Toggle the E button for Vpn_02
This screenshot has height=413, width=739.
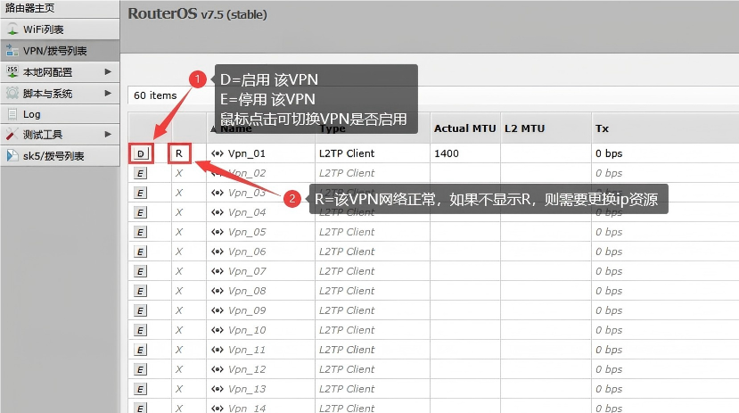pyautogui.click(x=140, y=174)
